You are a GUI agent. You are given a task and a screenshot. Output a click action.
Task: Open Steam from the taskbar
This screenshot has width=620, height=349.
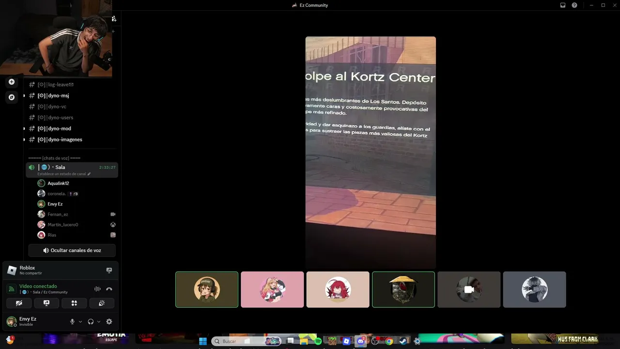click(403, 341)
